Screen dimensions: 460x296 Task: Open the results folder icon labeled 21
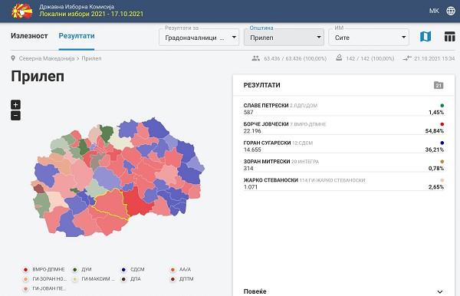(439, 85)
